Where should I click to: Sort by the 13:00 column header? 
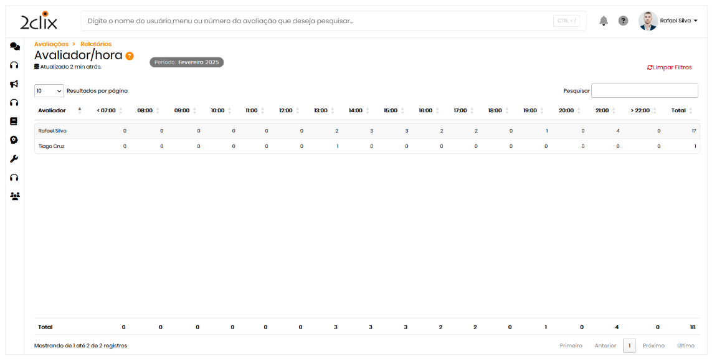(x=321, y=110)
